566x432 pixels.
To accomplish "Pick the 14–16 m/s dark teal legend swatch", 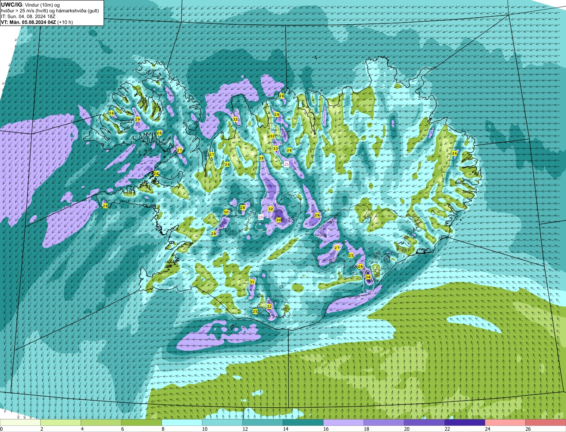I will 303,422.
